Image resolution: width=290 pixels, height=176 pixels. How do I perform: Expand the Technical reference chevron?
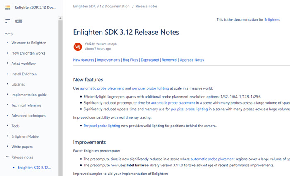7,105
